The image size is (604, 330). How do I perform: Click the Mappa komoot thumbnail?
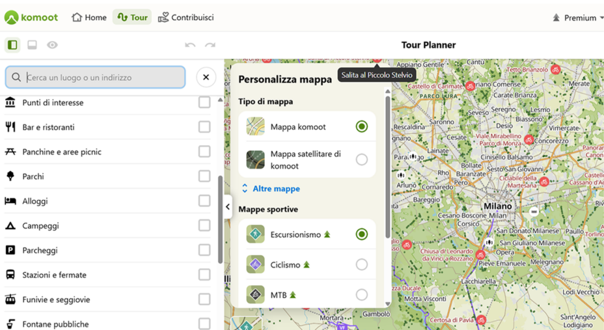click(x=255, y=127)
